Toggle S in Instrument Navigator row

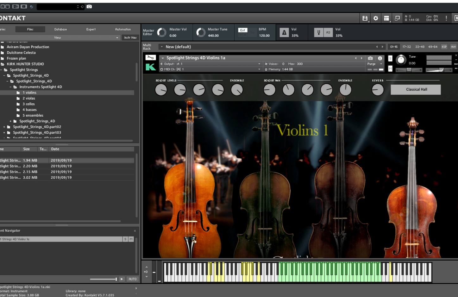click(x=125, y=239)
